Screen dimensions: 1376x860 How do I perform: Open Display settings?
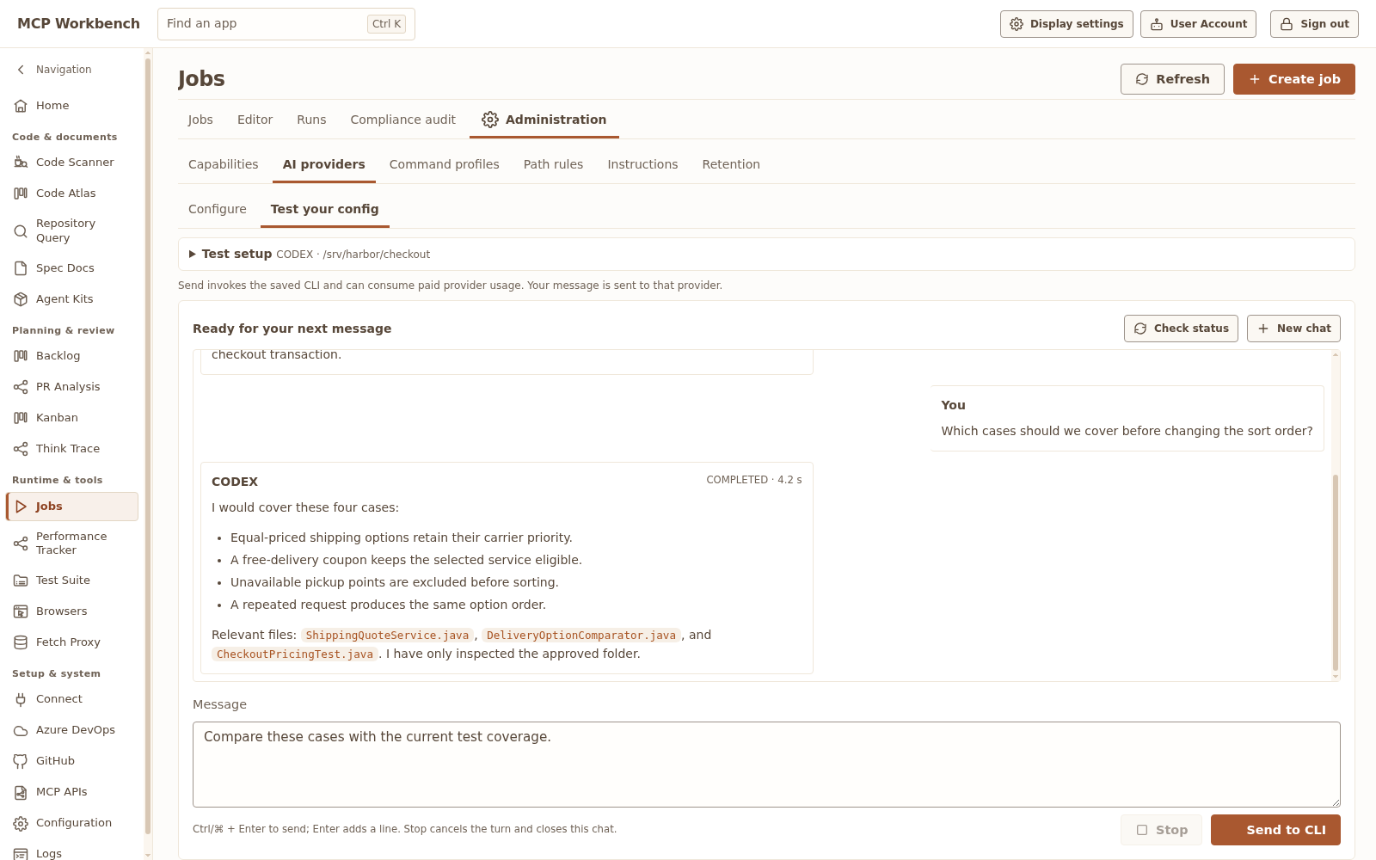tap(1066, 24)
